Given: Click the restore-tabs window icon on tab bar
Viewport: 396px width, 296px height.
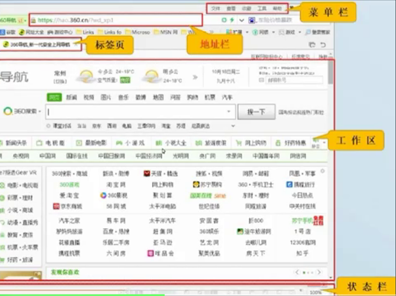Looking at the screenshot, I should pyautogui.click(x=312, y=45).
